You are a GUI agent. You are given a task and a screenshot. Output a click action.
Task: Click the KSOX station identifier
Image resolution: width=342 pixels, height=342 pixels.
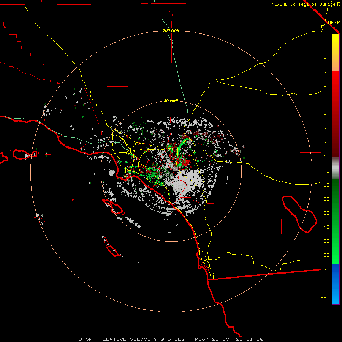[202, 339]
